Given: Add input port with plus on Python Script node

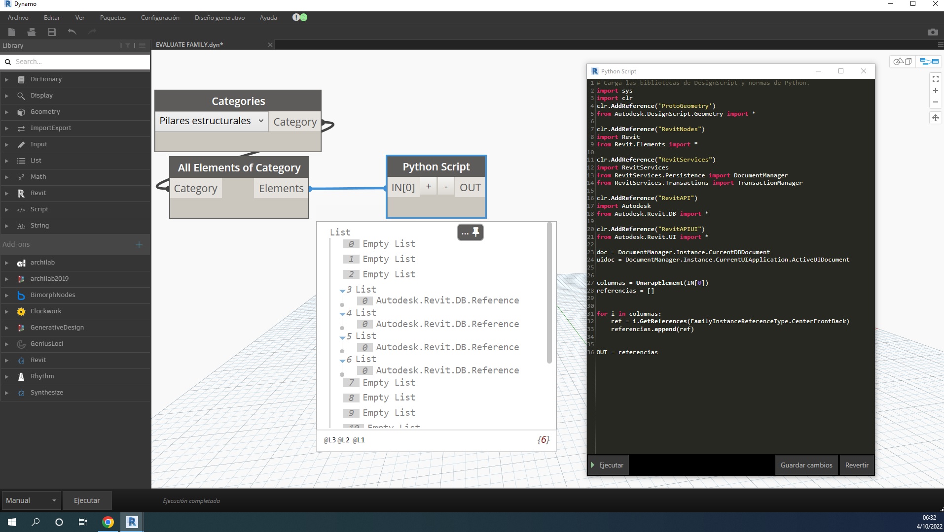Looking at the screenshot, I should click(429, 187).
